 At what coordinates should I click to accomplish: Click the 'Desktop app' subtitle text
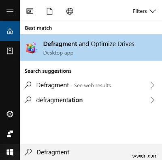(x=58, y=53)
